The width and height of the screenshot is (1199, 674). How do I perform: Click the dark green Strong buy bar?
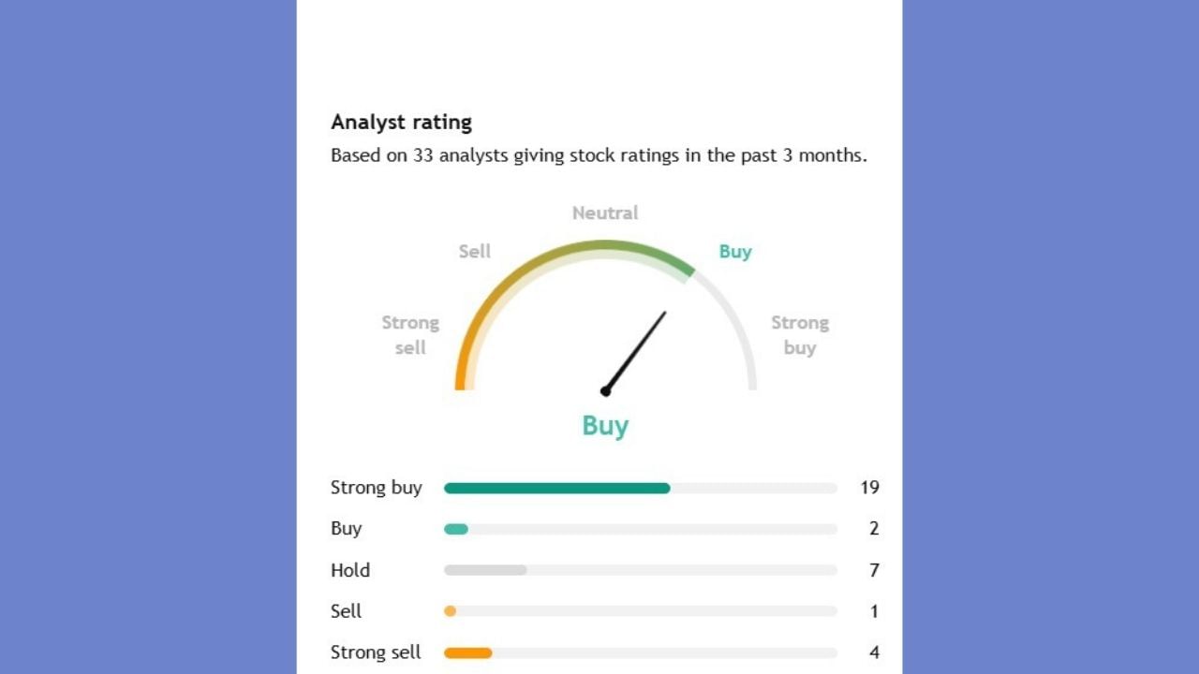coord(556,488)
